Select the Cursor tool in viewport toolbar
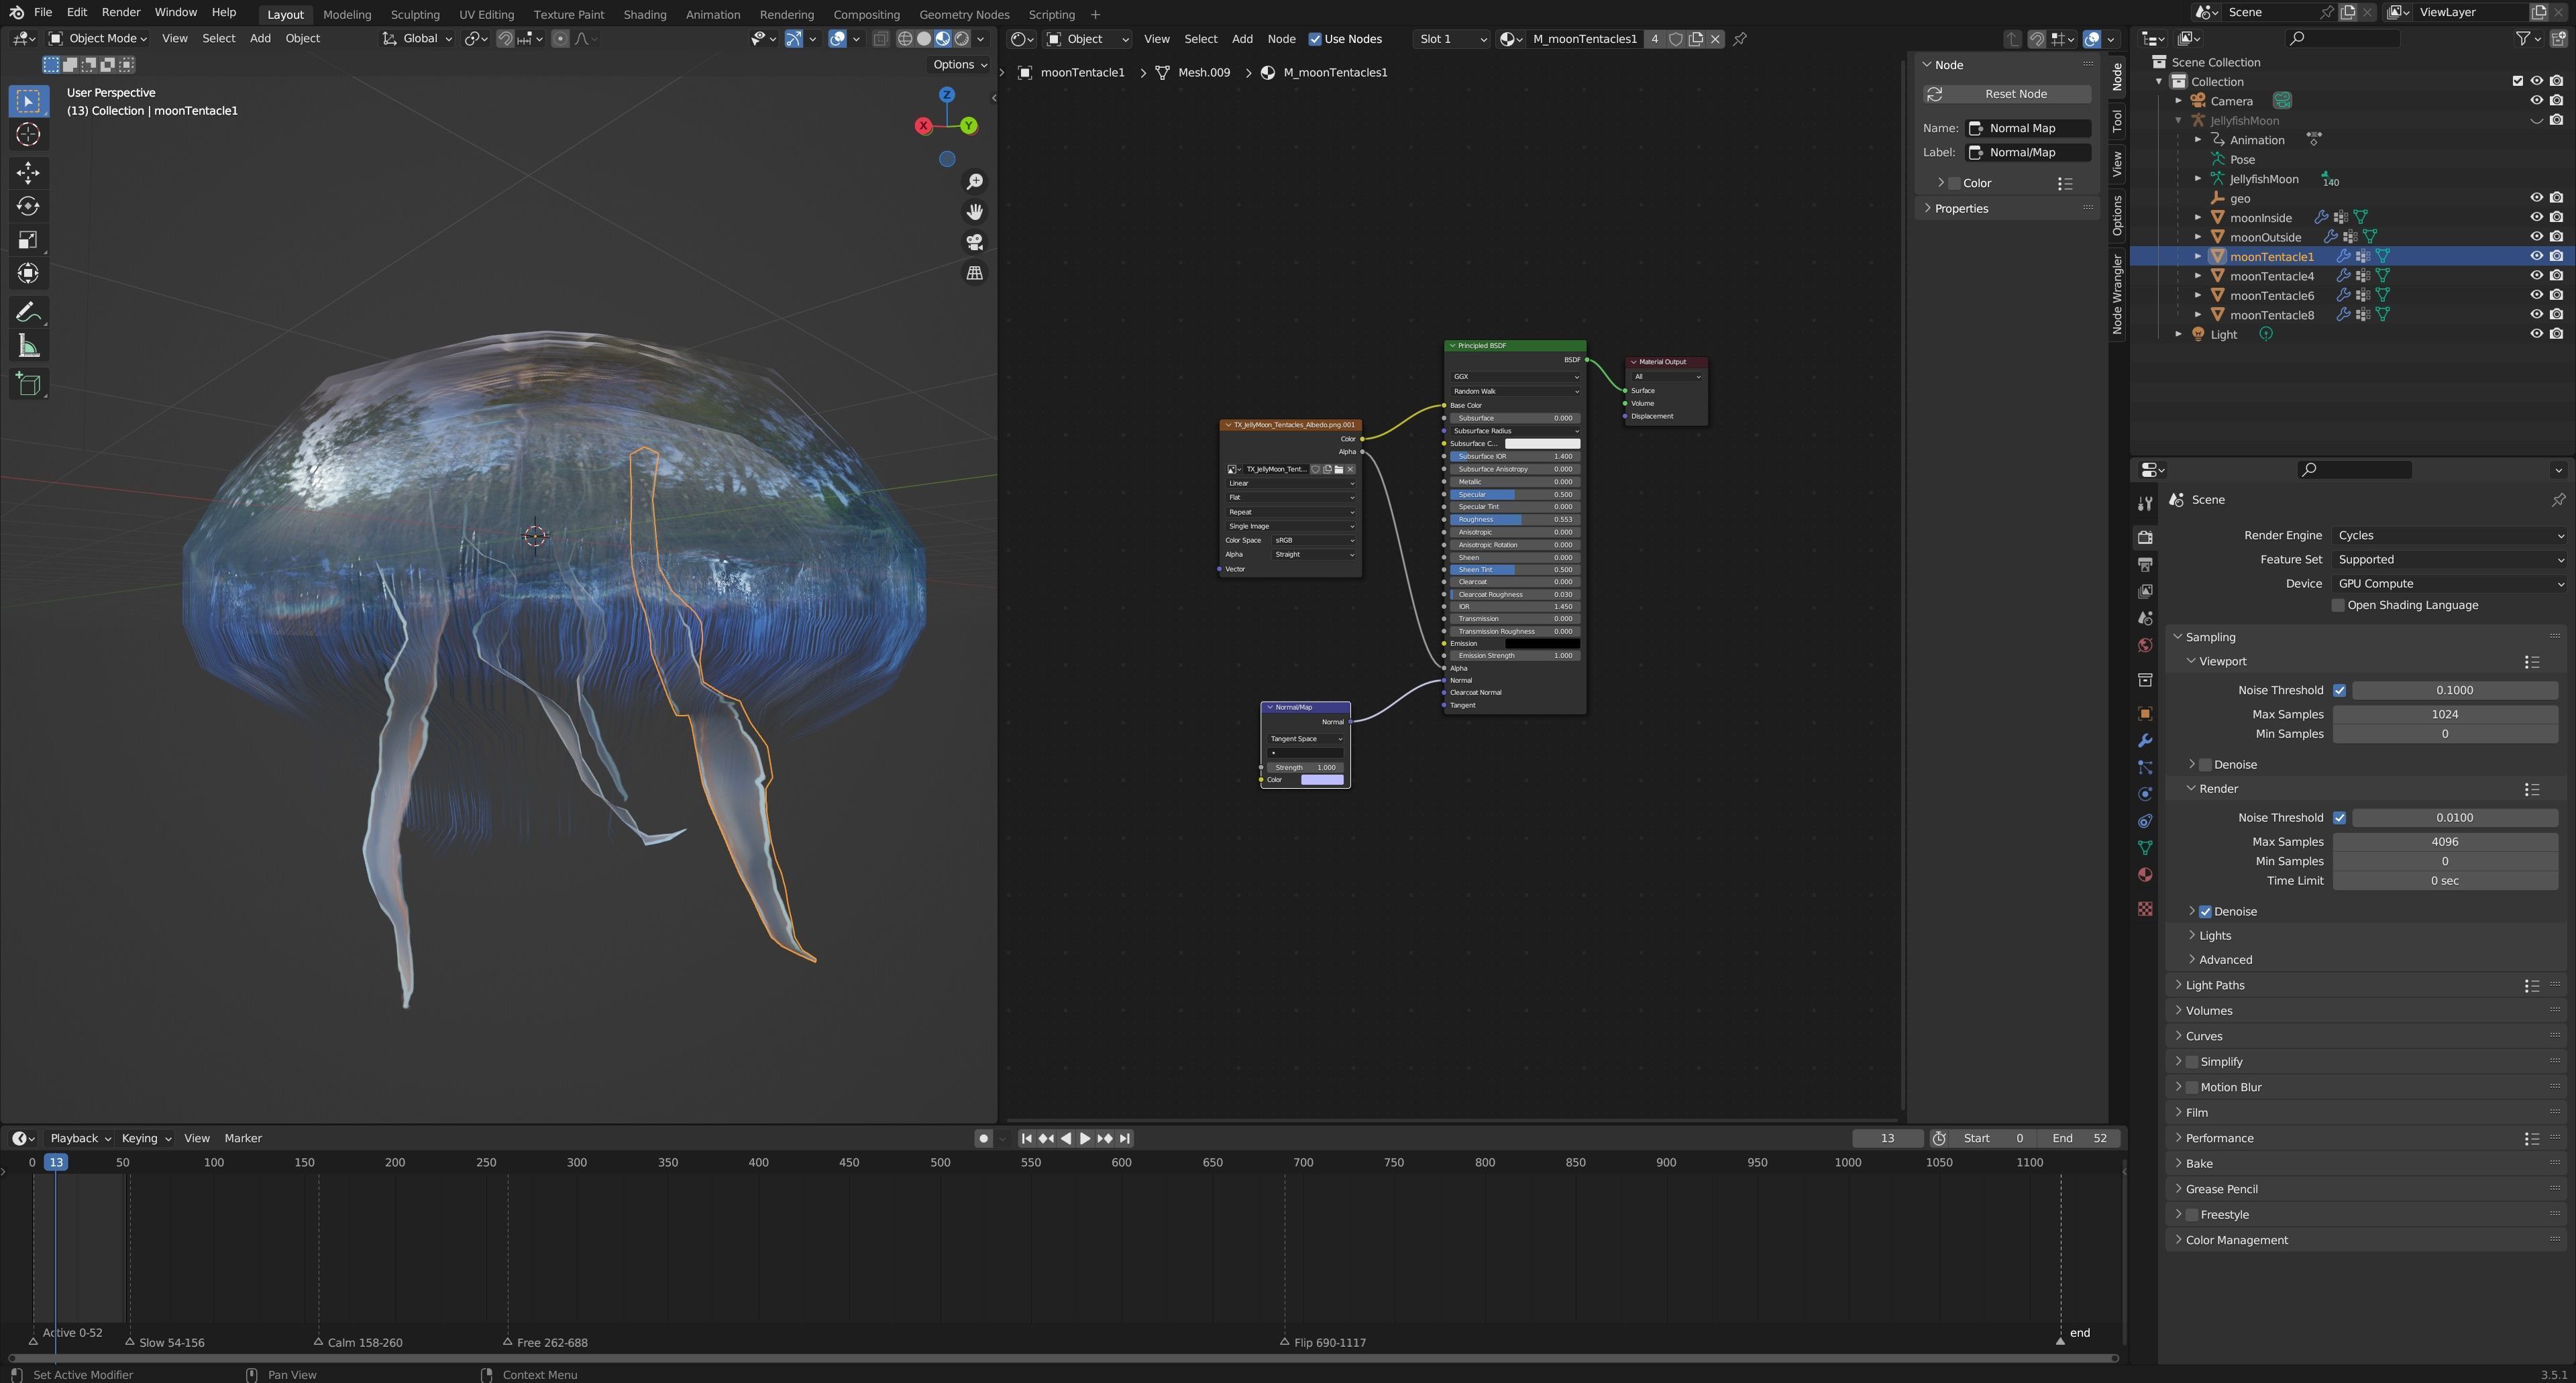This screenshot has height=1383, width=2576. [28, 134]
